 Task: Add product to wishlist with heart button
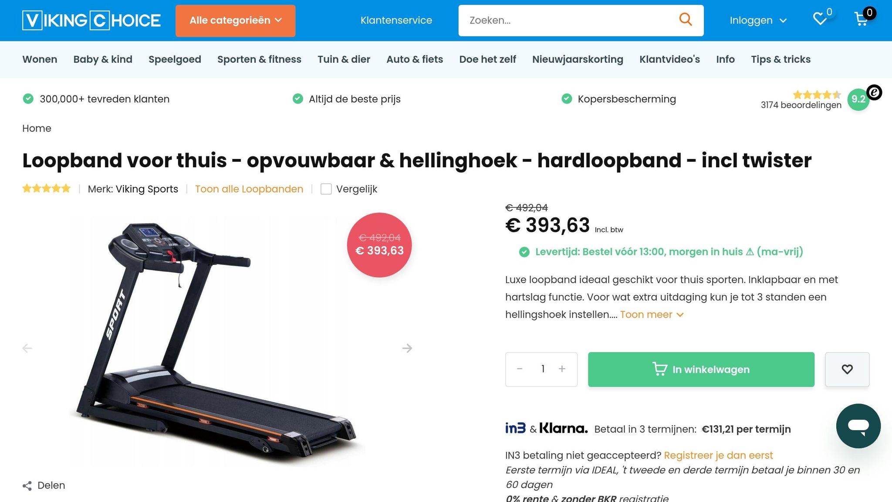click(847, 370)
